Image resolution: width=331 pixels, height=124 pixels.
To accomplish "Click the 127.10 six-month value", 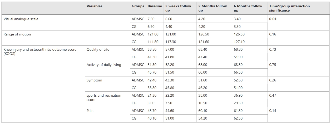I will coord(239,42).
